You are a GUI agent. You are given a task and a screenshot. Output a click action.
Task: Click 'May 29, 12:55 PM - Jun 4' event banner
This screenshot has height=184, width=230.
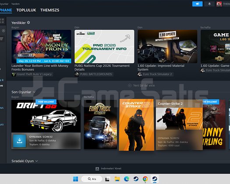click(44, 61)
